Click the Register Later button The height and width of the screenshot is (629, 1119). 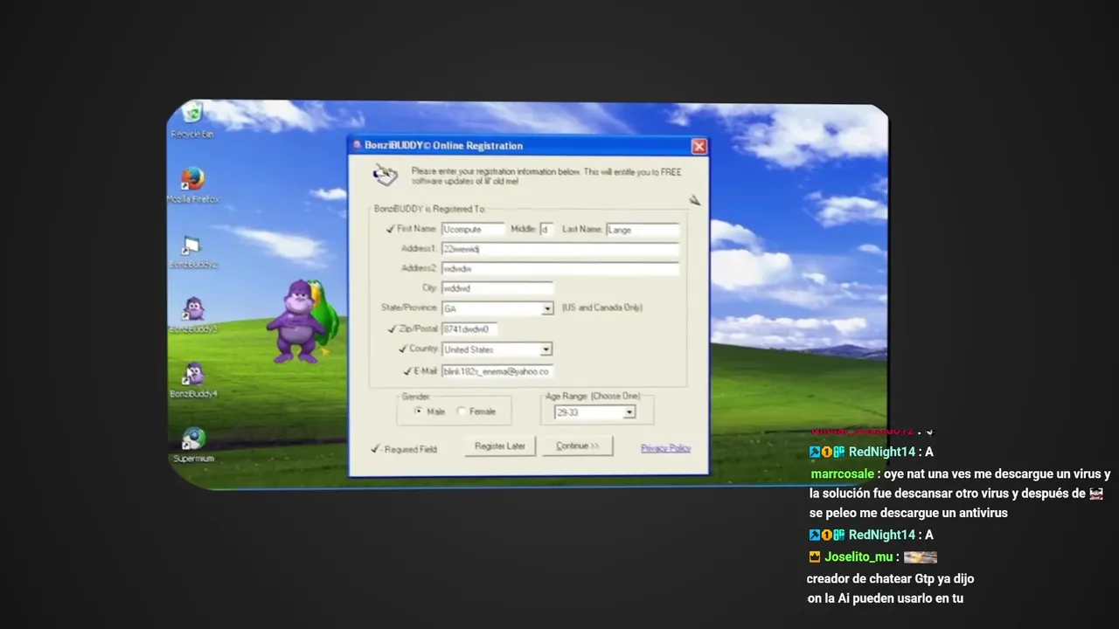tap(500, 446)
